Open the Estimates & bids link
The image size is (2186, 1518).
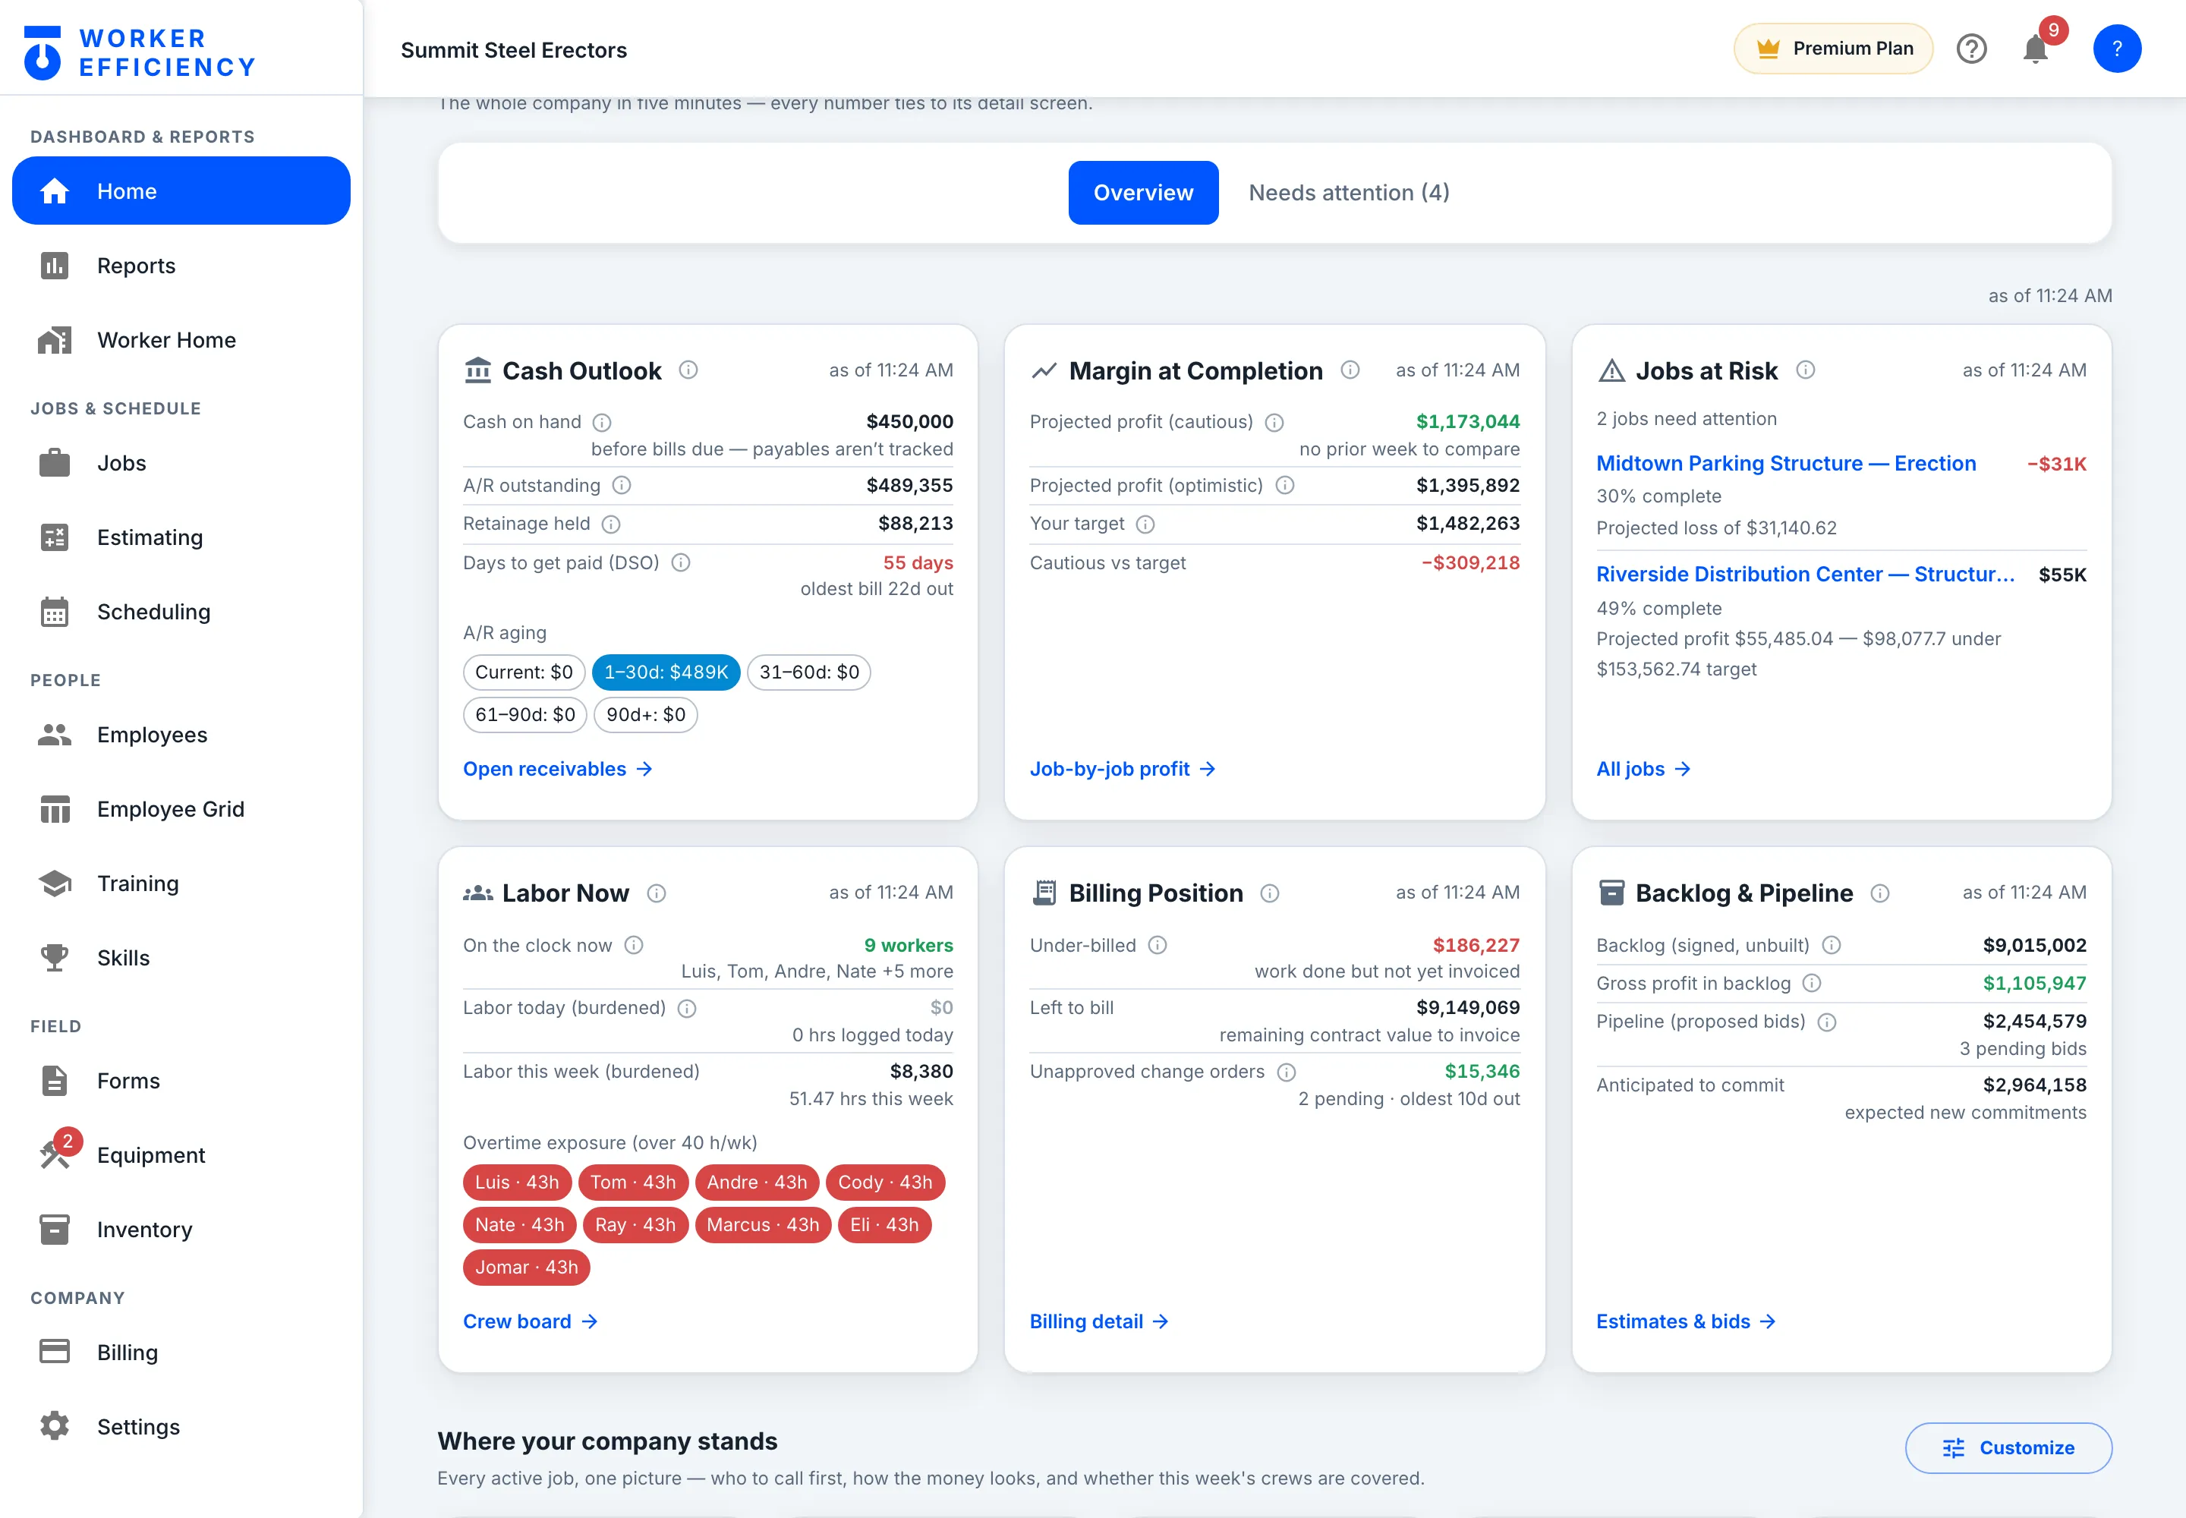point(1686,1321)
